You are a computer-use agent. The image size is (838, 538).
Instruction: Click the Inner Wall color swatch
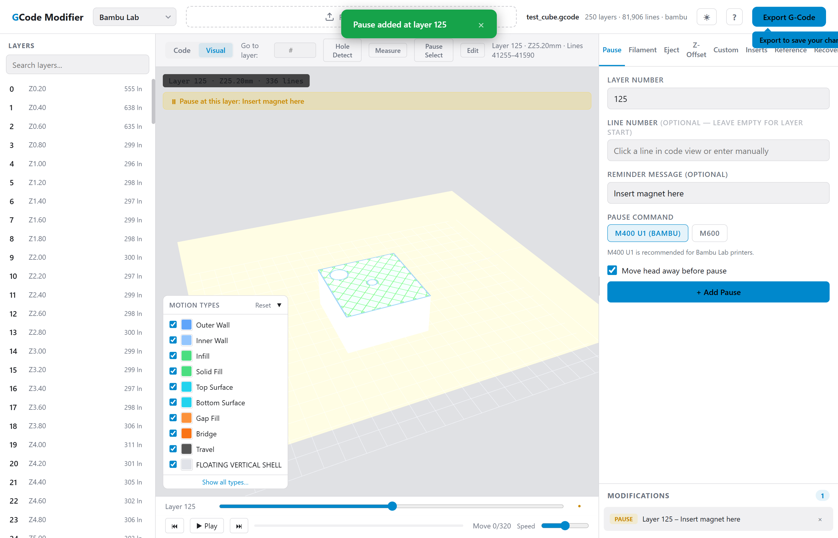tap(187, 340)
